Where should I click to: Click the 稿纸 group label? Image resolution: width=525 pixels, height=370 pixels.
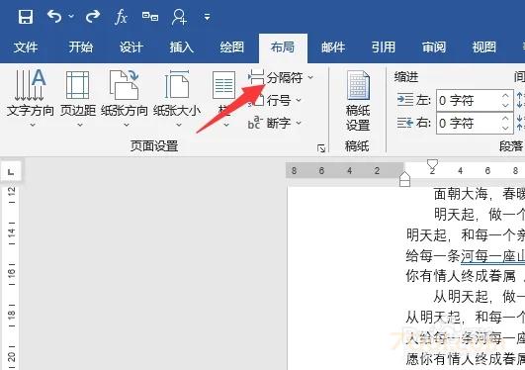[357, 146]
